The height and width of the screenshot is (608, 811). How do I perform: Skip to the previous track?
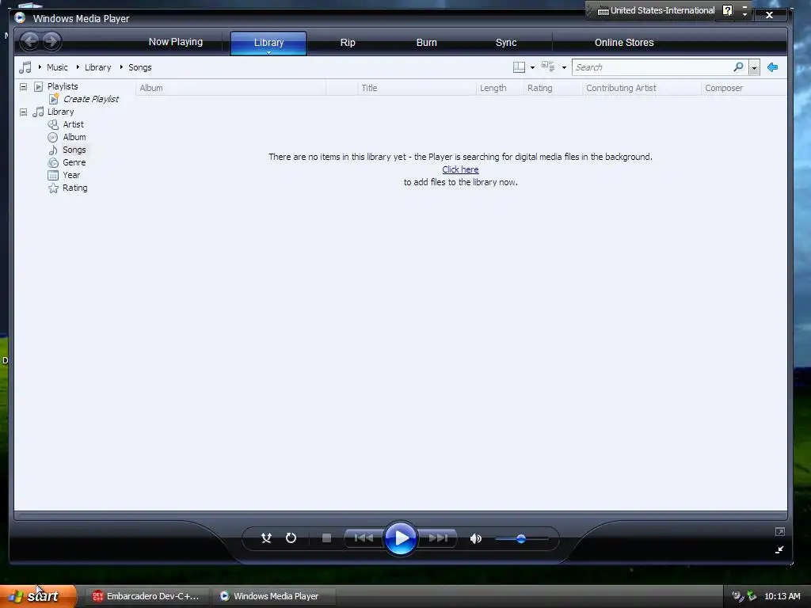click(364, 538)
